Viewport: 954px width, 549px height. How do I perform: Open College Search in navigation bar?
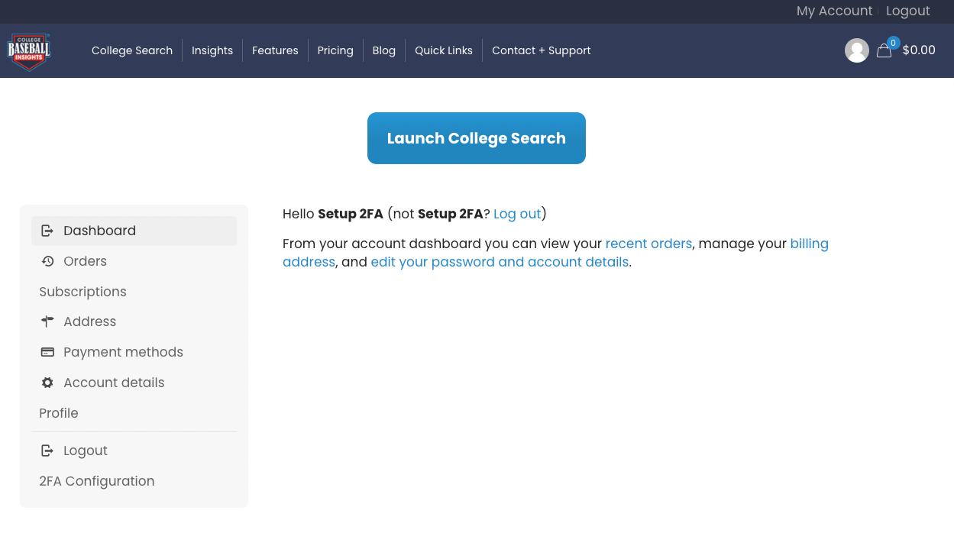click(132, 50)
